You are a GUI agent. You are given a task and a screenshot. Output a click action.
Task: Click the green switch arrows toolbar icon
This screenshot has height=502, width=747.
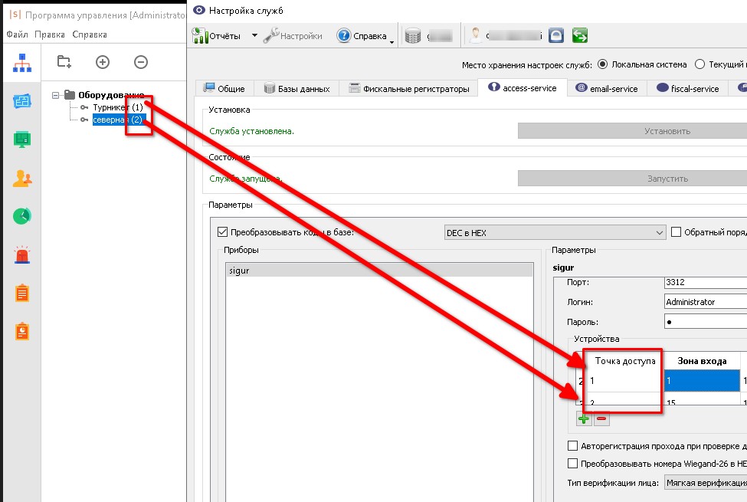(x=580, y=35)
